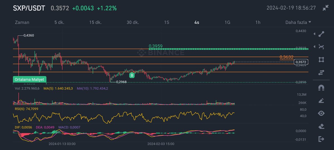Image resolution: width=334 pixels, height=150 pixels.
Task: Click the Ortalama Maliyet label
Action: click(30, 79)
